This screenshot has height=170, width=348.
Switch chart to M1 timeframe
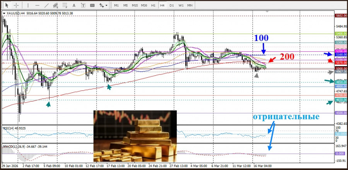(116, 5)
